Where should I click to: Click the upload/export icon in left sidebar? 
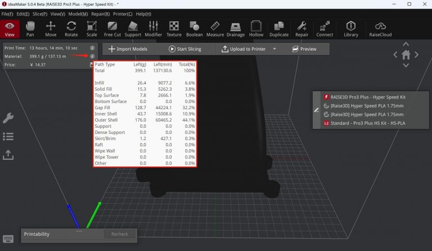[8, 155]
